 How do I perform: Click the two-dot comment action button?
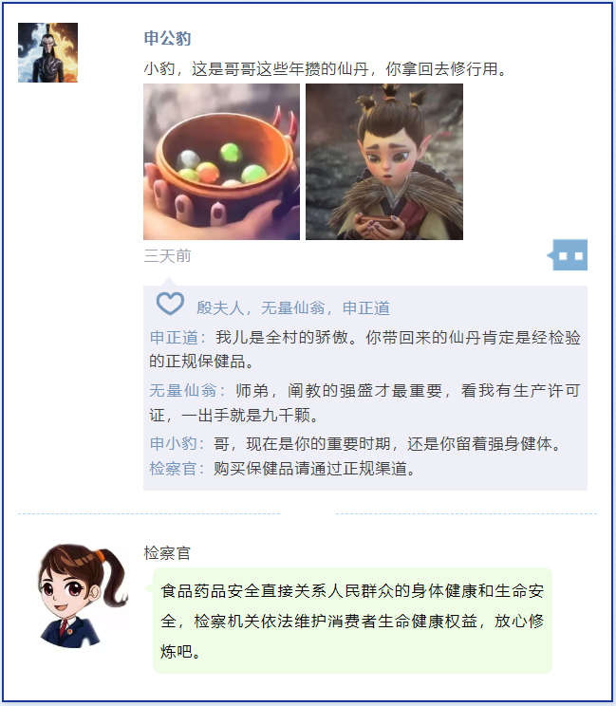click(569, 255)
